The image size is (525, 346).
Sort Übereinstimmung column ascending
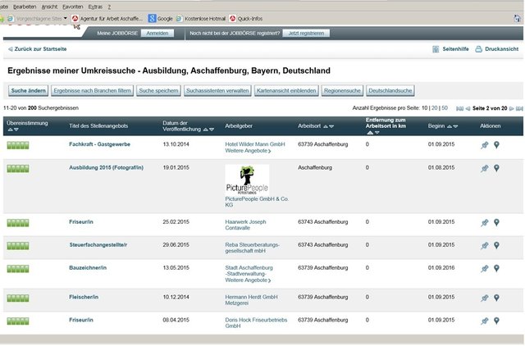[x=10, y=130]
